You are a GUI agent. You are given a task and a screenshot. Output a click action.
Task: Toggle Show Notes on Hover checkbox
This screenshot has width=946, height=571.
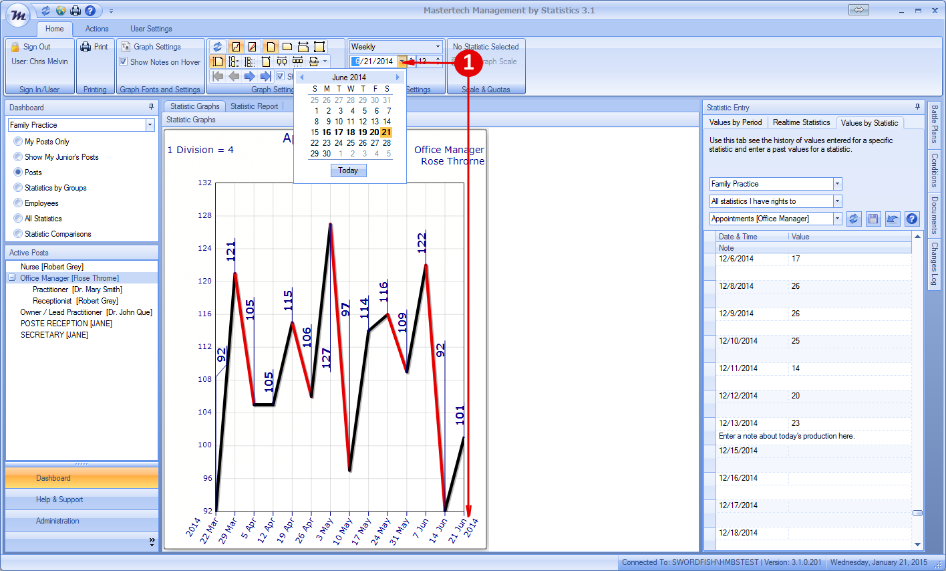pos(124,62)
